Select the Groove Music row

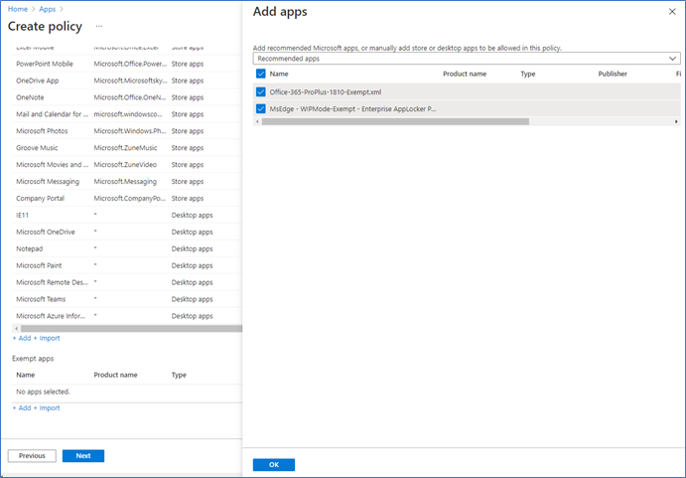pyautogui.click(x=127, y=148)
